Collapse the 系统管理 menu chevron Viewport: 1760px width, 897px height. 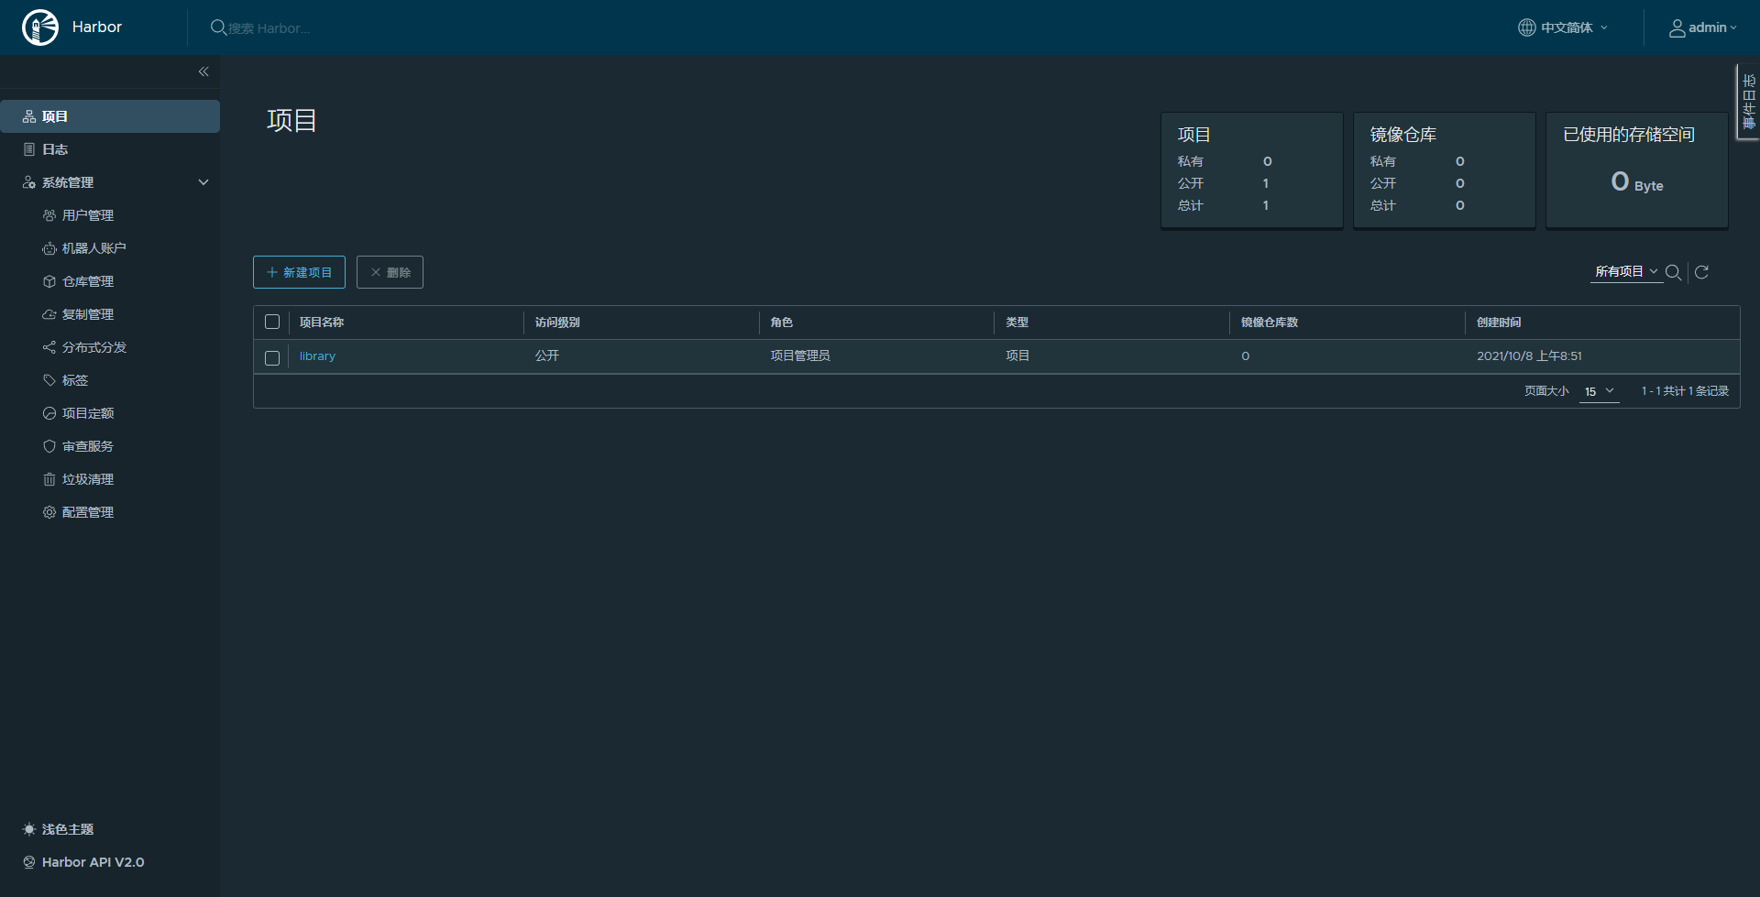click(x=203, y=182)
